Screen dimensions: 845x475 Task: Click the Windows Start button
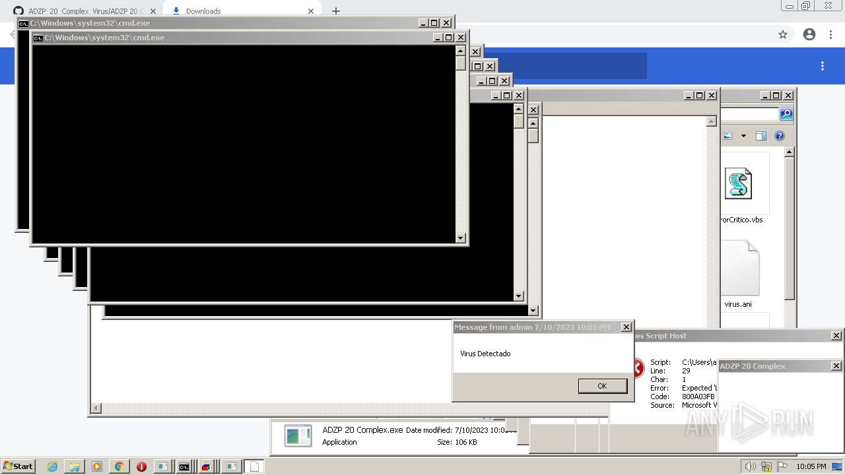click(x=18, y=466)
